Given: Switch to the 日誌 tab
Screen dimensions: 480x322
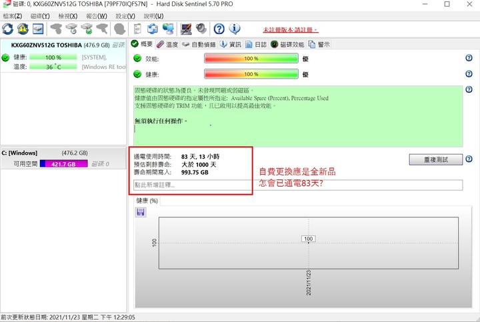Looking at the screenshot, I should pos(256,45).
